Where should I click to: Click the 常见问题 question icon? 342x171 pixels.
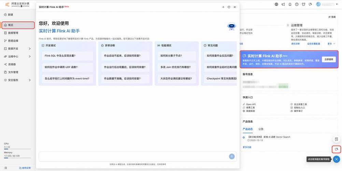(x=205, y=45)
